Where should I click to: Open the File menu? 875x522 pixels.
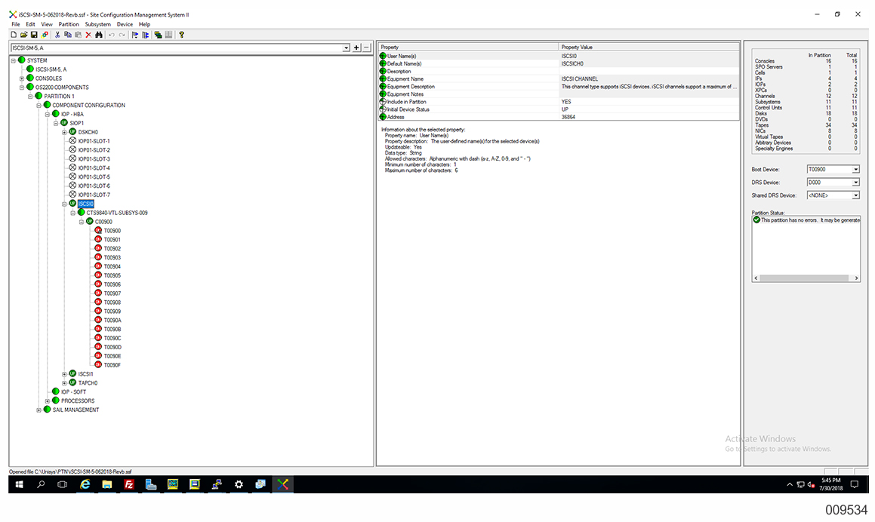point(16,25)
